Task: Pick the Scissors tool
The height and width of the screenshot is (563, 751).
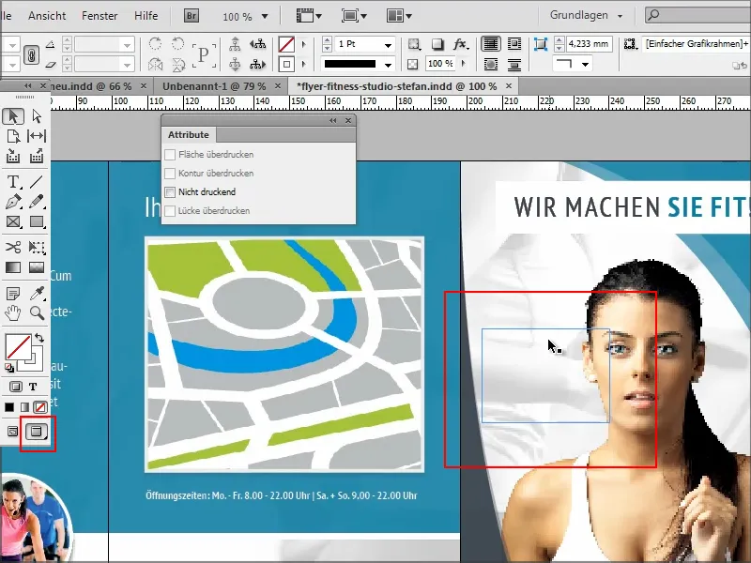Action: point(13,247)
